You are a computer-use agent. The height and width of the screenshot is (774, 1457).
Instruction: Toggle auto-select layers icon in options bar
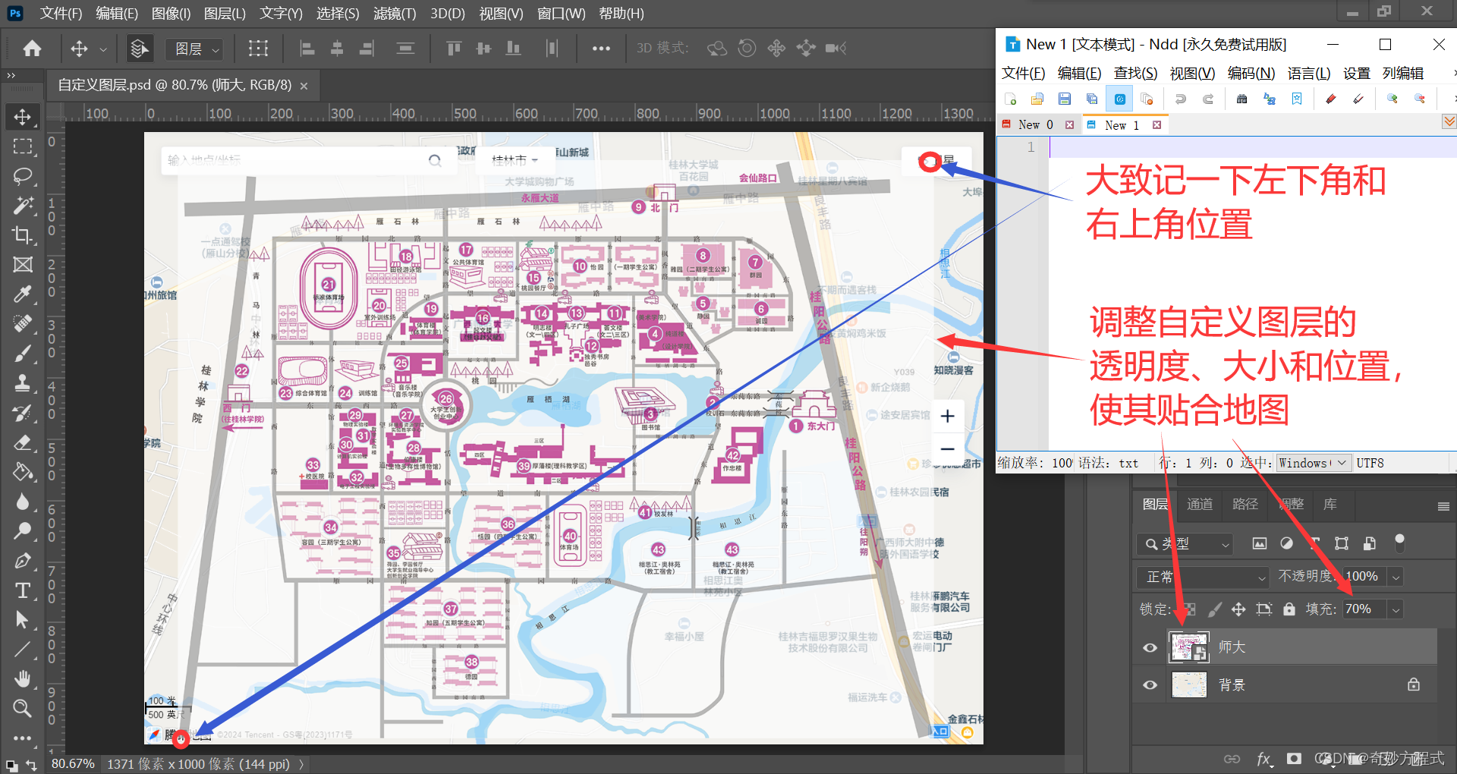point(139,49)
